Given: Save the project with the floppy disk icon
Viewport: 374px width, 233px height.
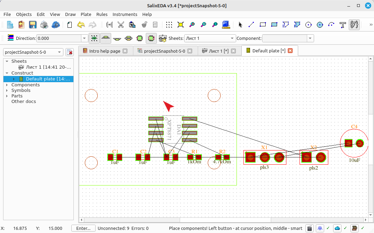Looking at the screenshot, I should [x=33, y=25].
